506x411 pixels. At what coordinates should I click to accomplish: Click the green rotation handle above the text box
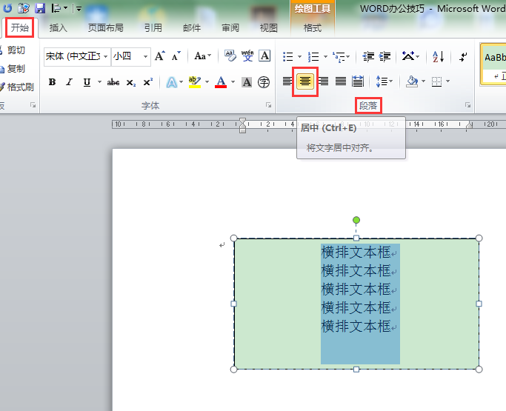point(356,220)
